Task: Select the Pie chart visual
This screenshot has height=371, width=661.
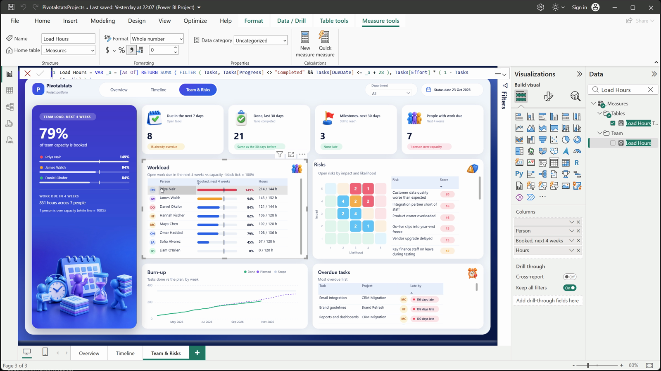Action: point(566,140)
